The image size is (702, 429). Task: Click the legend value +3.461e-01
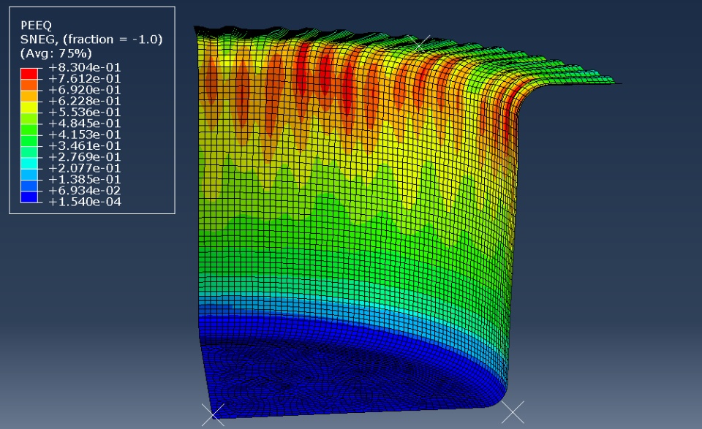[85, 146]
